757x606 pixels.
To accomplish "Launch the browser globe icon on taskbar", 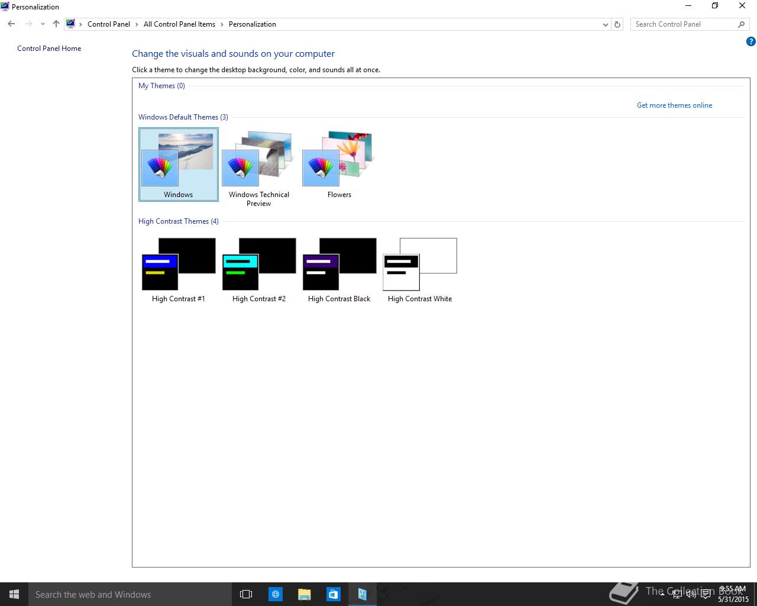I will (x=276, y=594).
